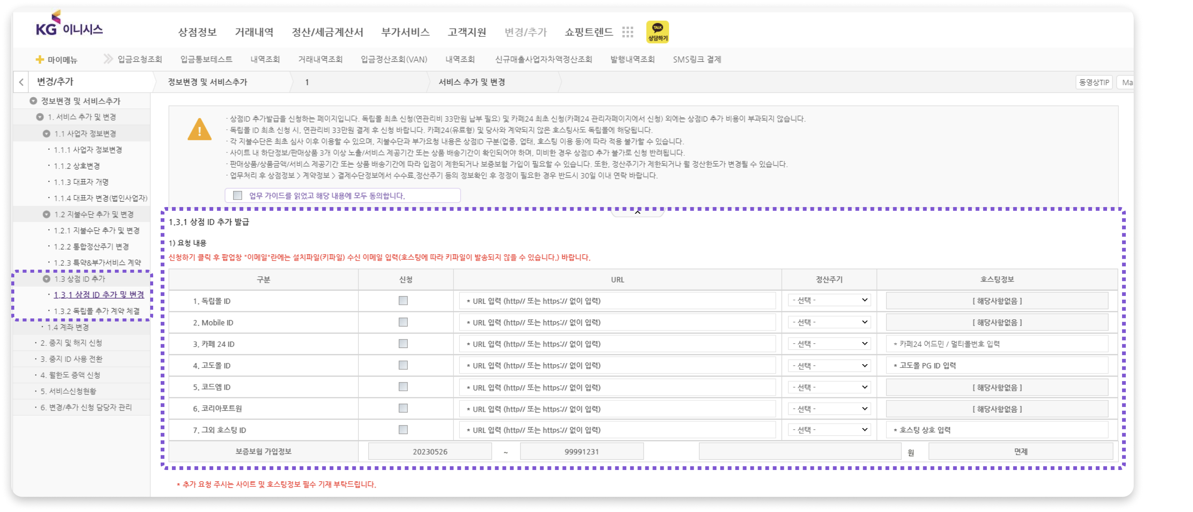This screenshot has height=512, width=1193.
Task: Open 정산주기 dropdown for 고도몰 ID row
Action: (829, 366)
